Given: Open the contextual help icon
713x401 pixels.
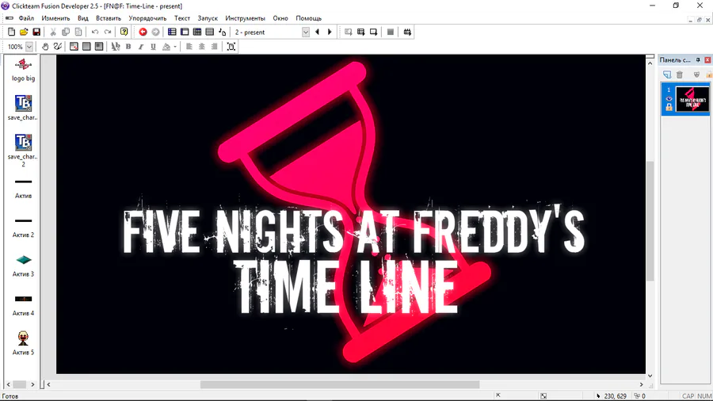Looking at the screenshot, I should pyautogui.click(x=124, y=32).
